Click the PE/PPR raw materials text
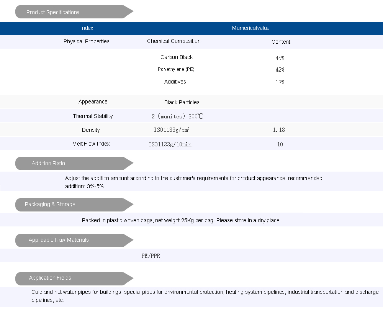 point(151,256)
